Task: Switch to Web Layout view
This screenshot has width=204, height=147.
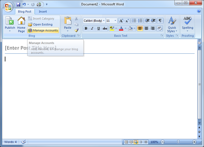Action: (136, 142)
